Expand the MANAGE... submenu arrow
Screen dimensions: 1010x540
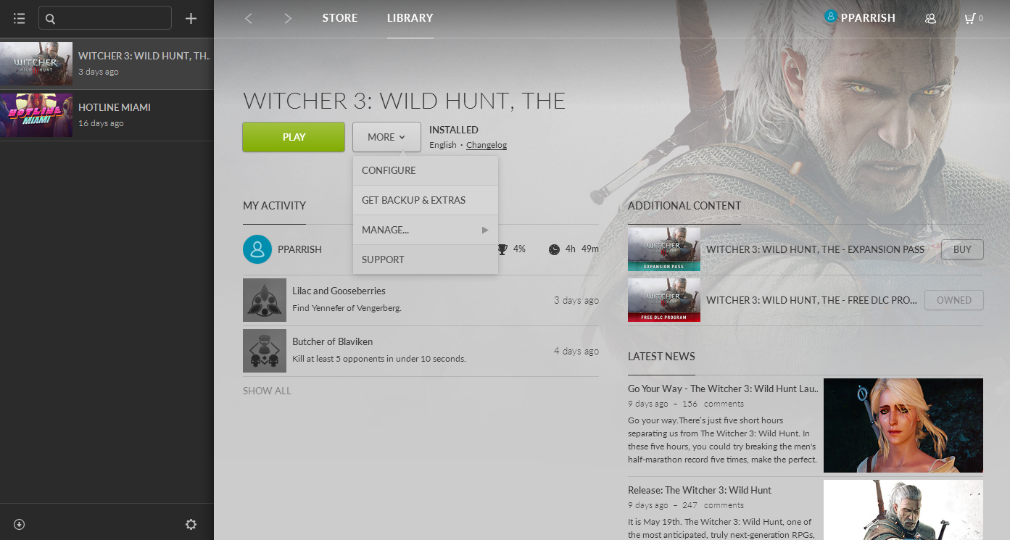pos(485,230)
